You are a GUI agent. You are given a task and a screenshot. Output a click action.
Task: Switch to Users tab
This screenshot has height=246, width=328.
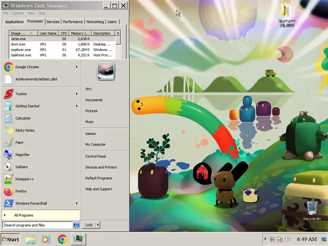tap(112, 22)
